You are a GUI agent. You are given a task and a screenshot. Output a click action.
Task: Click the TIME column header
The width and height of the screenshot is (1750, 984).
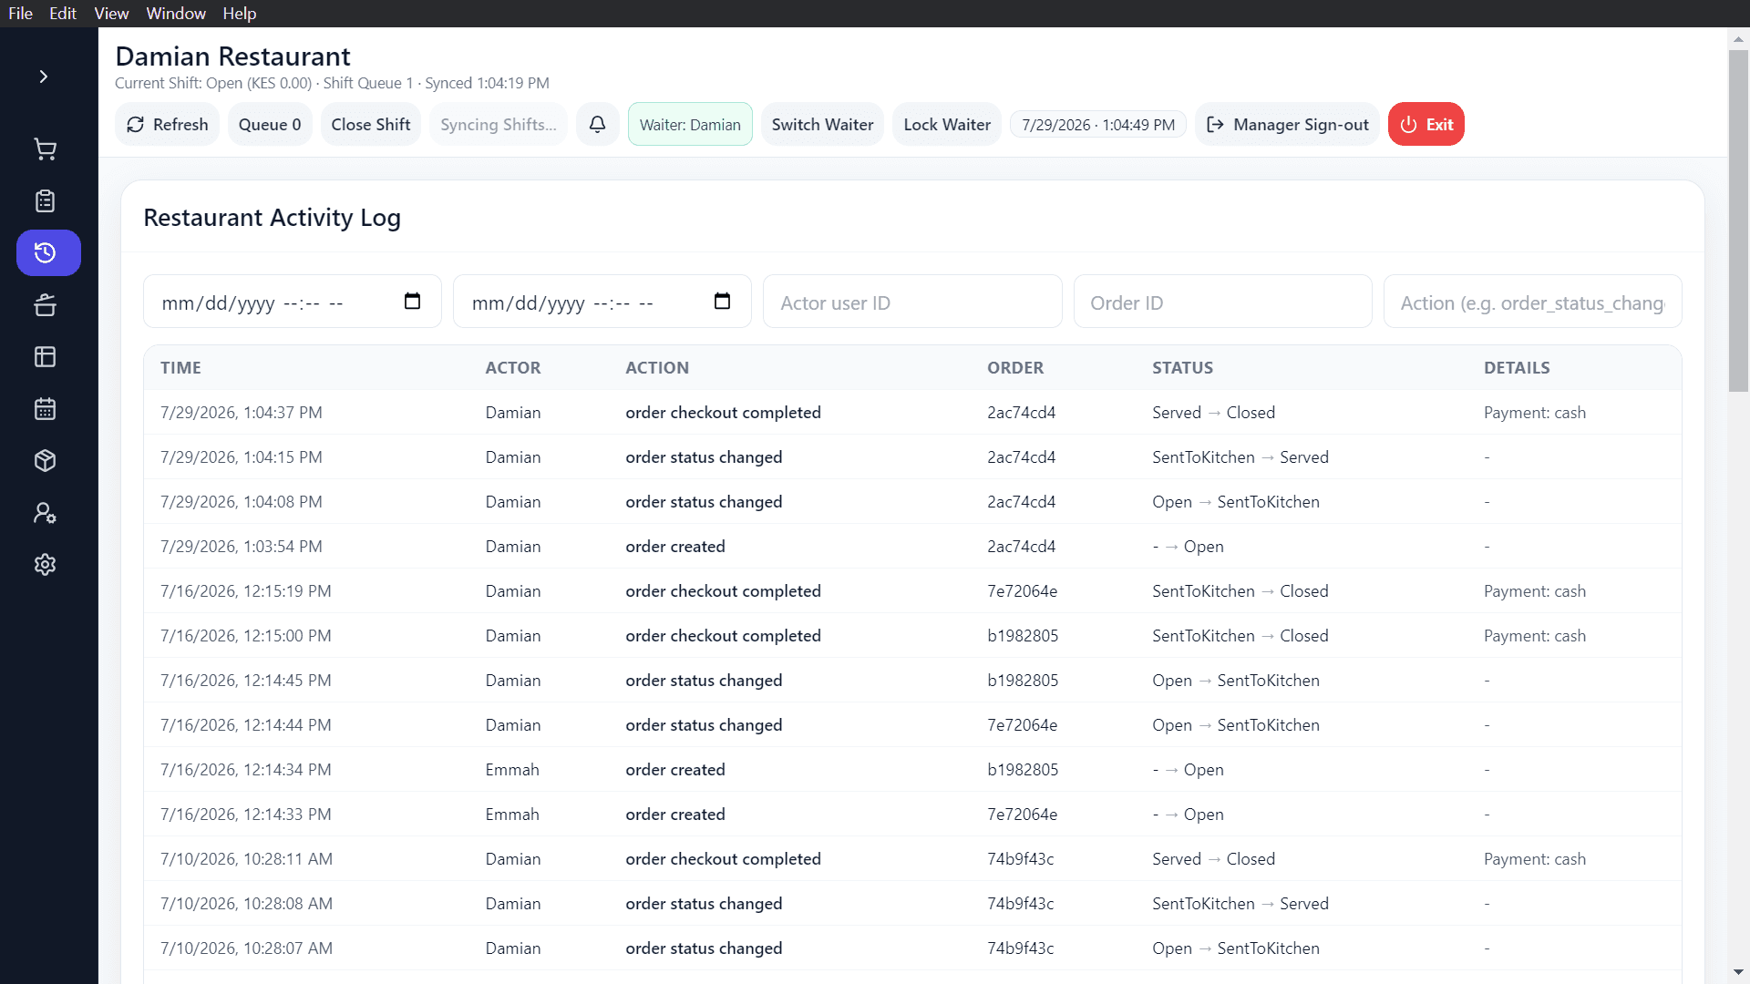(180, 368)
